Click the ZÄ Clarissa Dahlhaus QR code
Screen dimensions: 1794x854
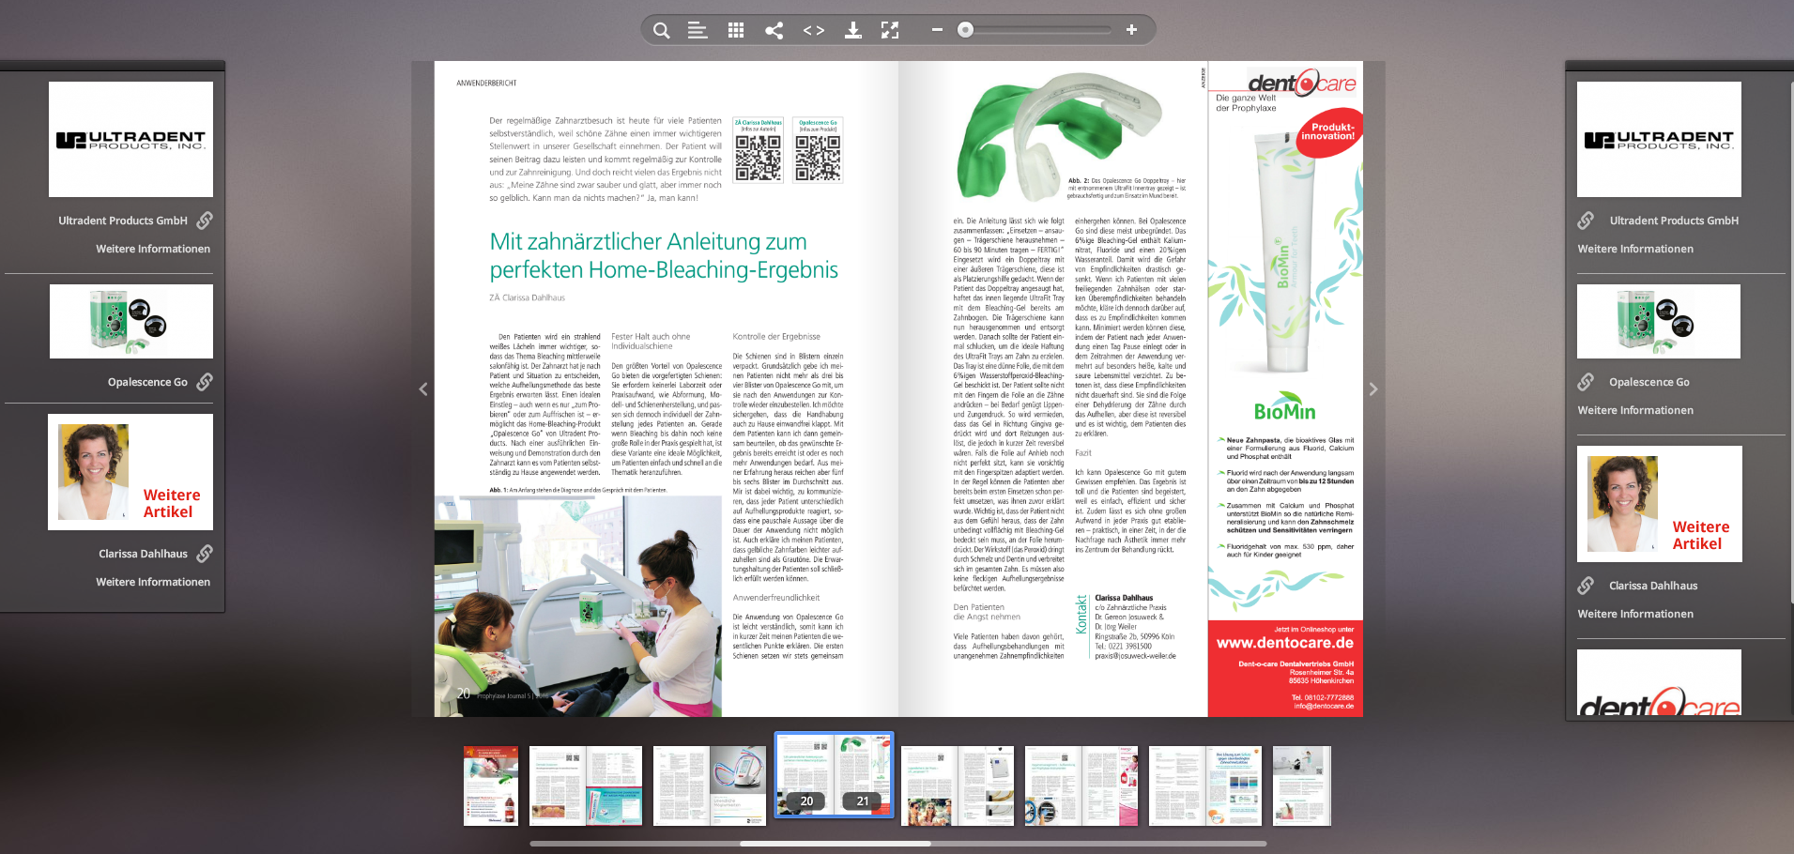[758, 158]
